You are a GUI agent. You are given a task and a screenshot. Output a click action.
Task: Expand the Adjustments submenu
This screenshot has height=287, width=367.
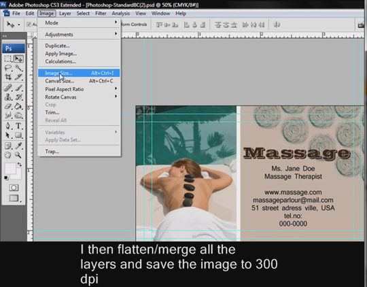coord(79,35)
